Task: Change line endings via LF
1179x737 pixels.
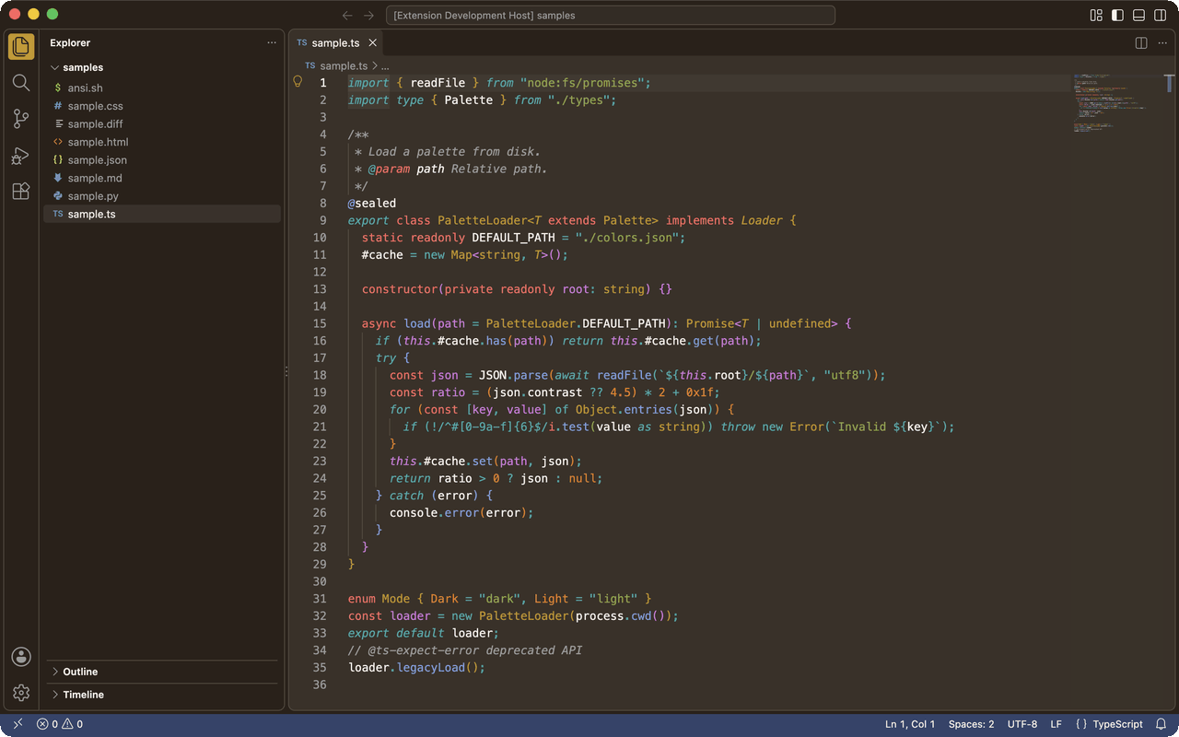Action: (x=1056, y=724)
